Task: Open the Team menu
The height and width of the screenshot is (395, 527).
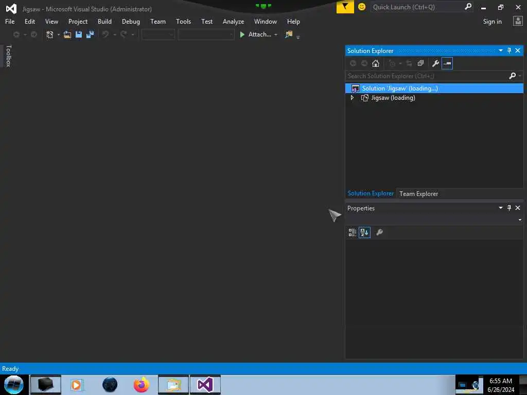Action: pyautogui.click(x=158, y=22)
